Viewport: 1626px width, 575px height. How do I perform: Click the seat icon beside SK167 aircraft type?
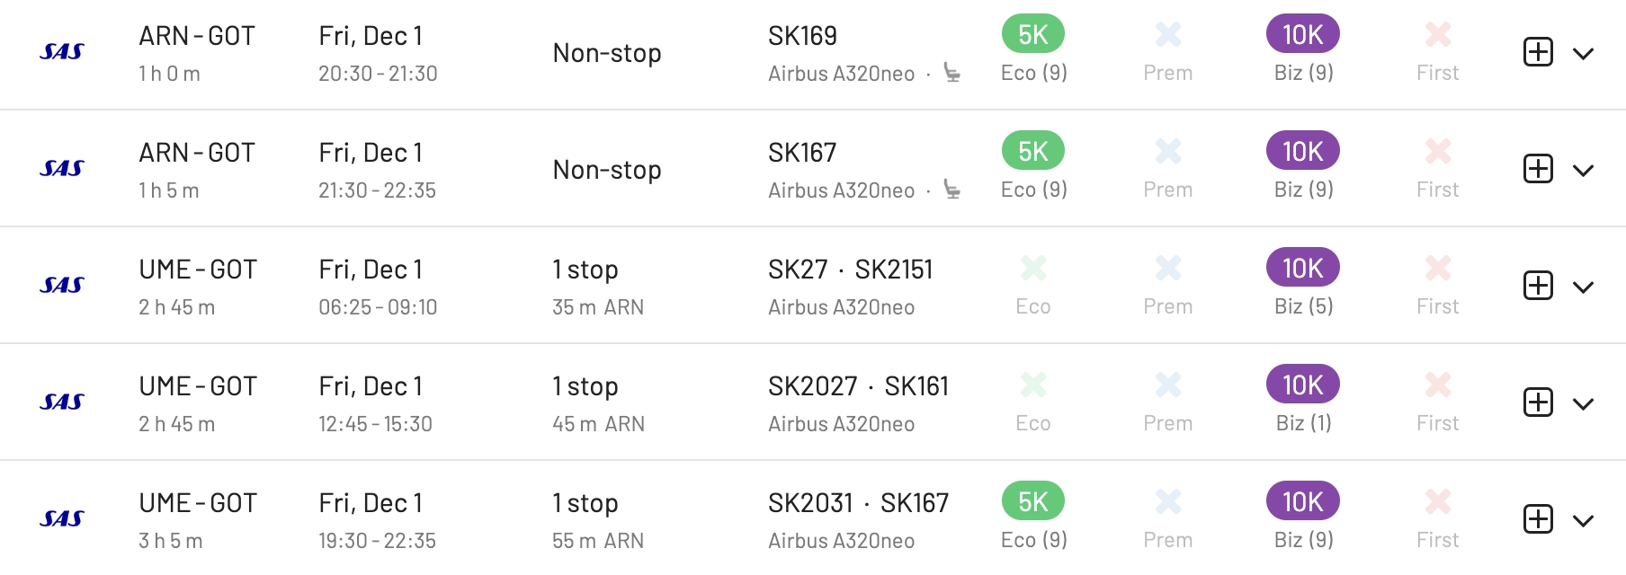[951, 190]
